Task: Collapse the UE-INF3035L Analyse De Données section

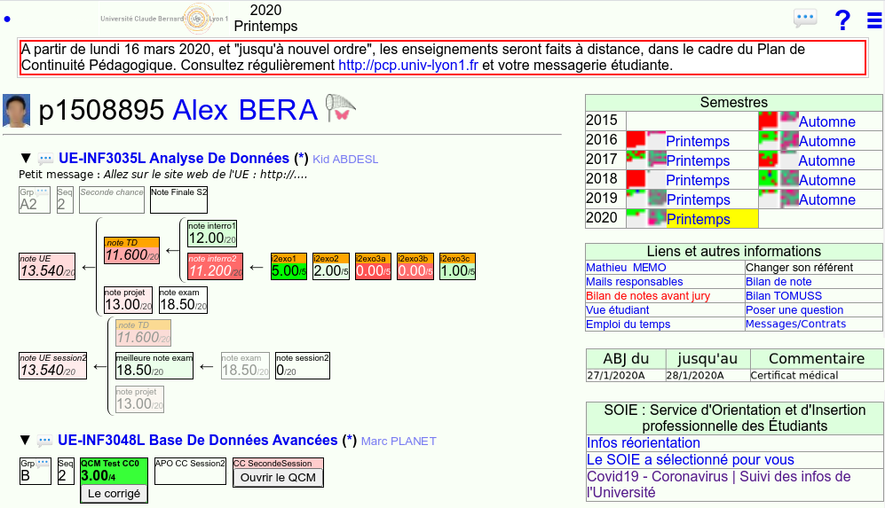Action: tap(25, 159)
